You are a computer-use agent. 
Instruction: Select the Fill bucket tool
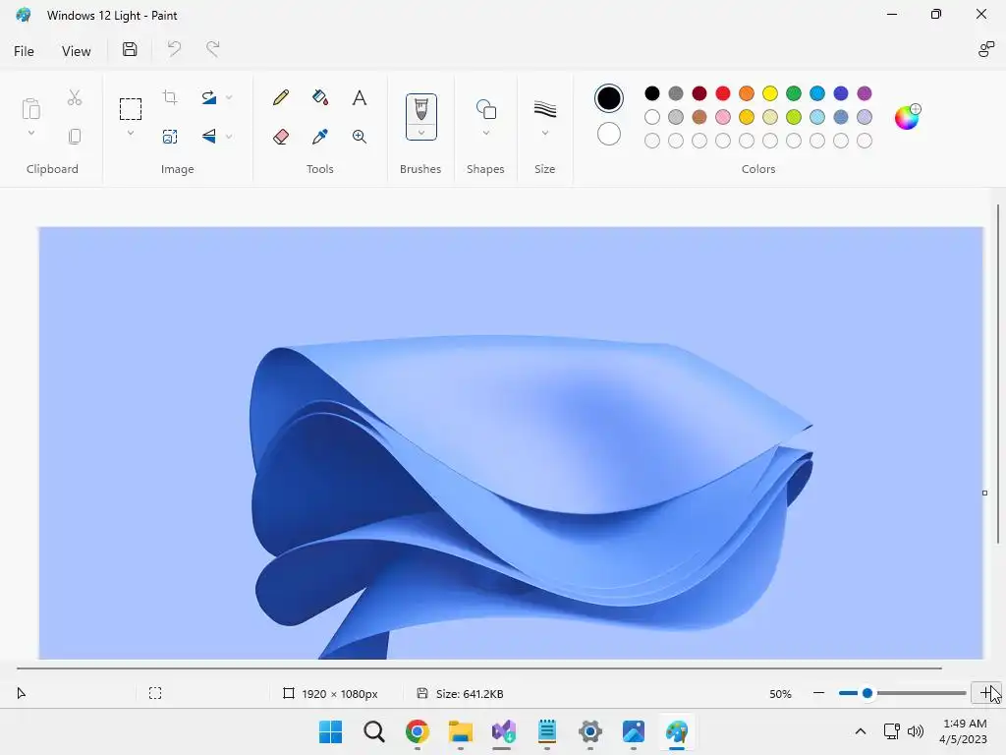(x=320, y=97)
